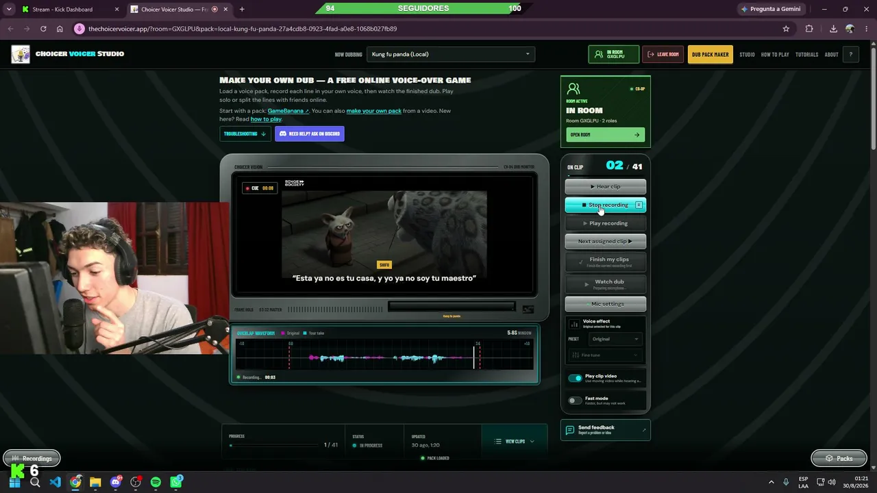Click the Chrome reload page icon
This screenshot has height=493, width=877.
click(x=43, y=29)
